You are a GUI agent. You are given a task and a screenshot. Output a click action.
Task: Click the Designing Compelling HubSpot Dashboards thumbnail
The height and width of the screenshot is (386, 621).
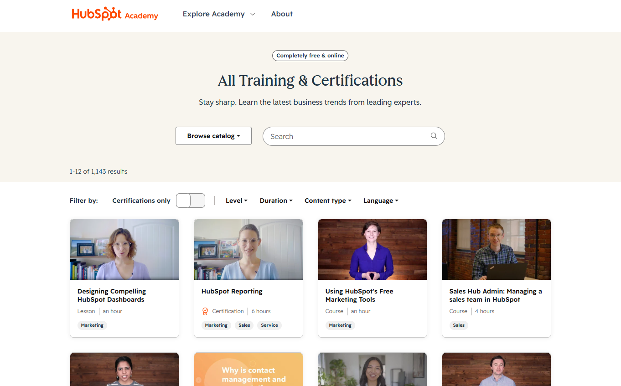124,249
